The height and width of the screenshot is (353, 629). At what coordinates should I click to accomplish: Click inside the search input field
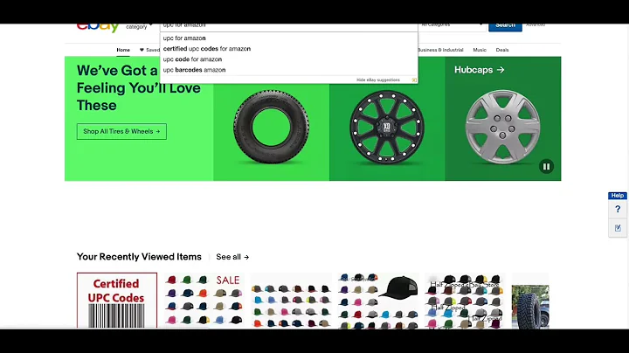click(x=289, y=27)
